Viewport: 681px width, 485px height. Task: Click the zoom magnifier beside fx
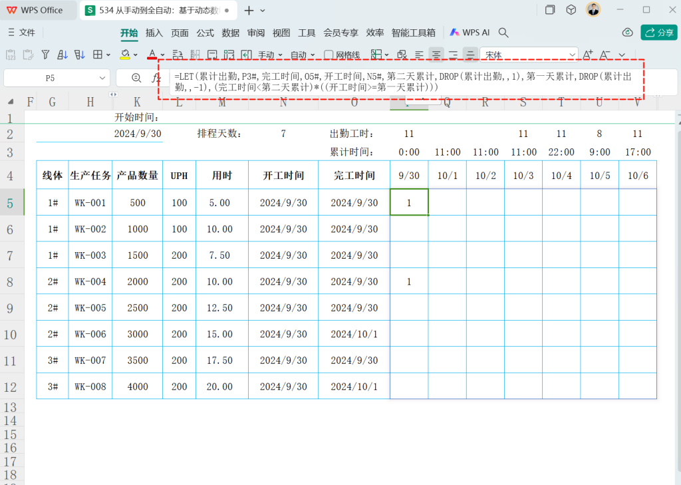pyautogui.click(x=136, y=78)
